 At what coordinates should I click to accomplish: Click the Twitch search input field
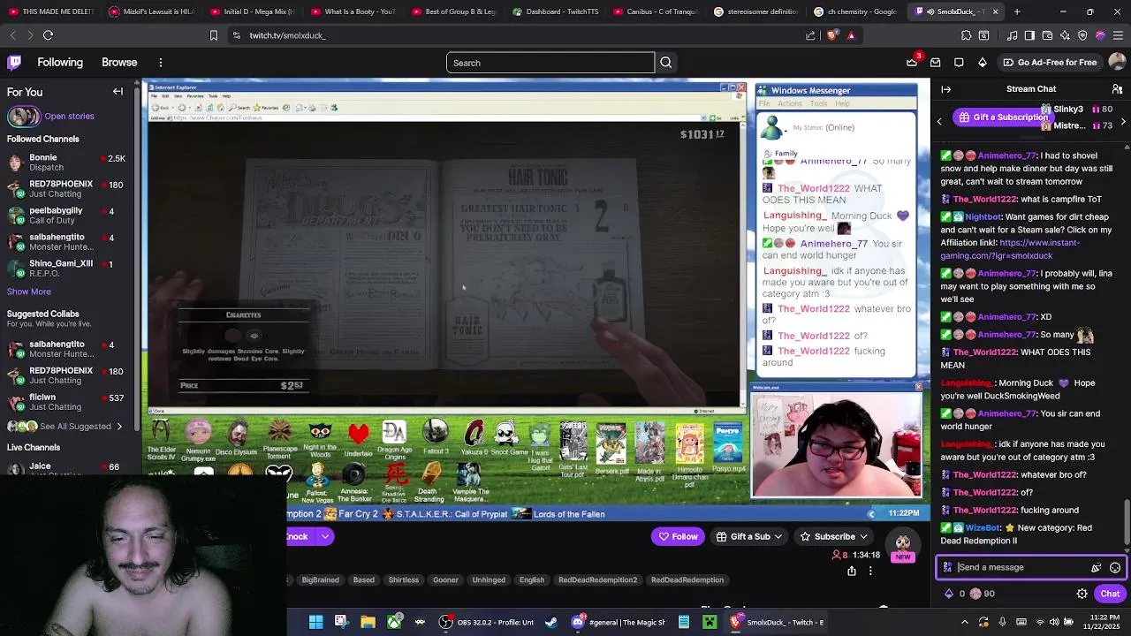pyautogui.click(x=550, y=63)
